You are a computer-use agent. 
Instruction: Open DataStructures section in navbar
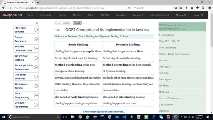(160, 15)
